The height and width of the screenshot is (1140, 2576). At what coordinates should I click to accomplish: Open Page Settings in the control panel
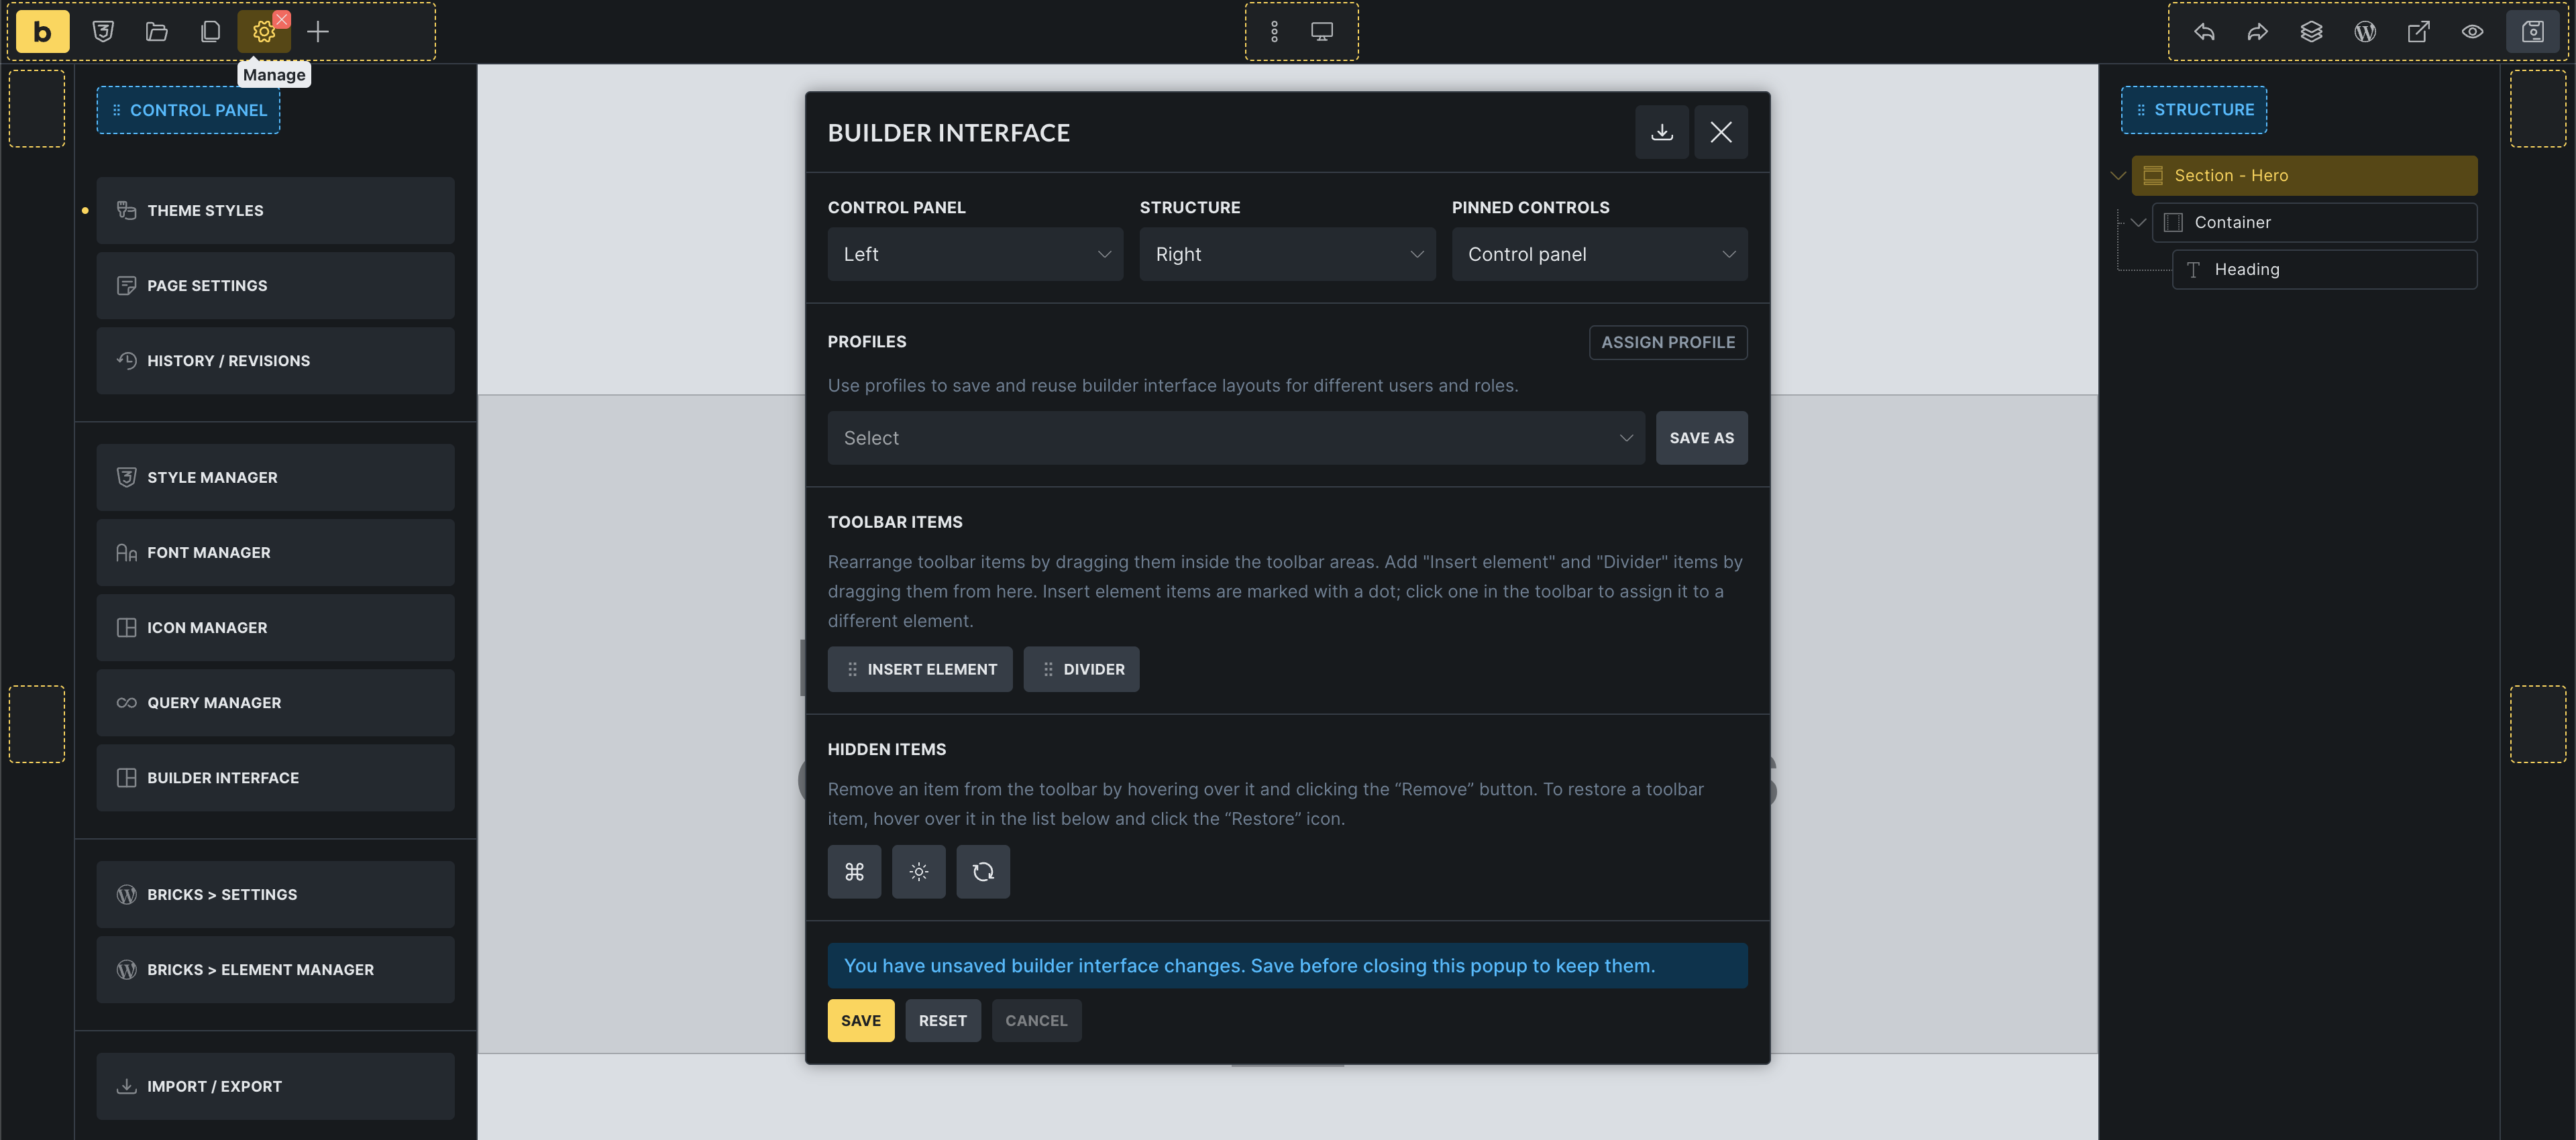click(275, 285)
